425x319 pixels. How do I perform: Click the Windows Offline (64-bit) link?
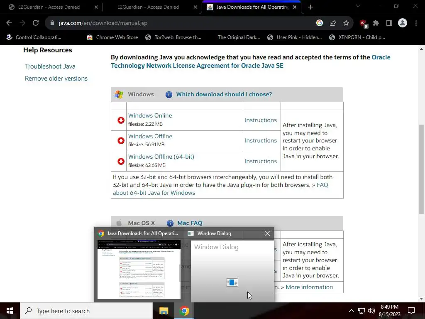[161, 157]
